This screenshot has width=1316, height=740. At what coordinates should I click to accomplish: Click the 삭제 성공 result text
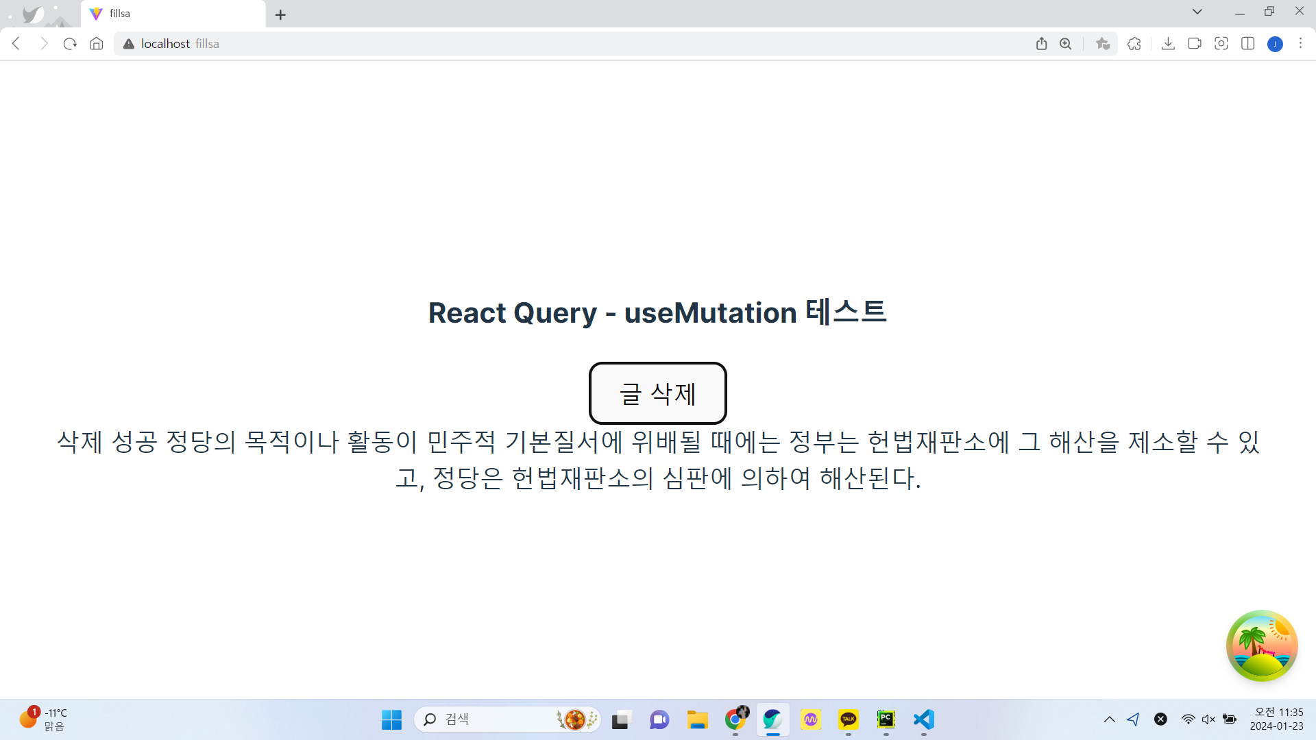click(657, 460)
